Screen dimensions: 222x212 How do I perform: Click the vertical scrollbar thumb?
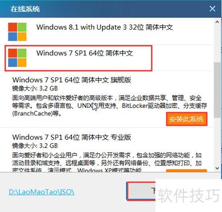tap(217, 90)
